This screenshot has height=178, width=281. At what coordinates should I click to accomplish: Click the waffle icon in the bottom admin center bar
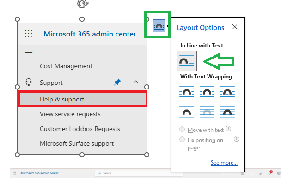click(14, 173)
